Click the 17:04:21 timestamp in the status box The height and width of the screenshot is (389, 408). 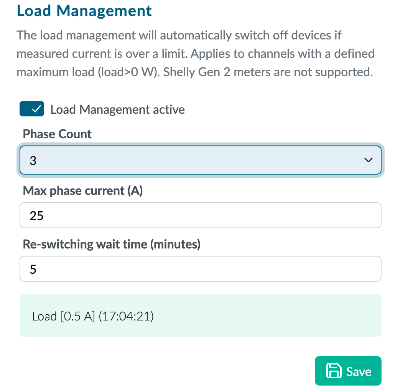(126, 317)
